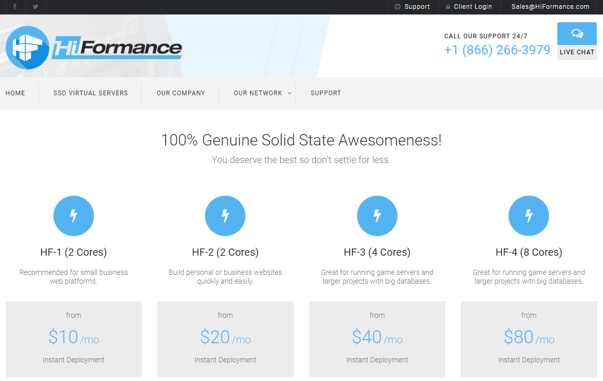Call the +1 (866) 266-3979 support number
Image resolution: width=603 pixels, height=381 pixels.
[497, 50]
